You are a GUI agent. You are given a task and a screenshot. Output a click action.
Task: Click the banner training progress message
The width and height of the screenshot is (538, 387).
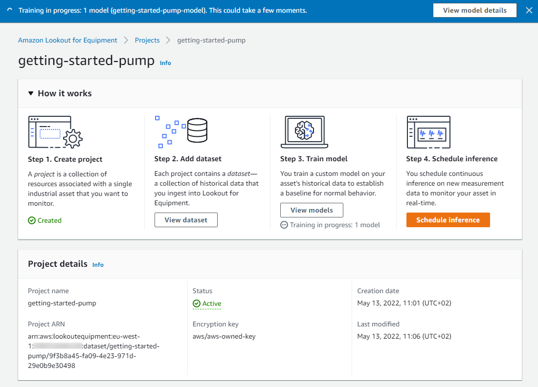click(x=163, y=10)
